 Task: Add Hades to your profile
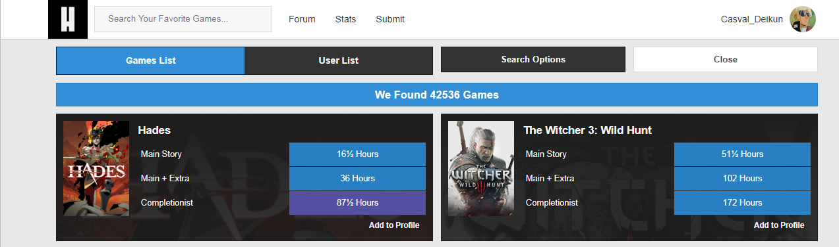pos(394,225)
